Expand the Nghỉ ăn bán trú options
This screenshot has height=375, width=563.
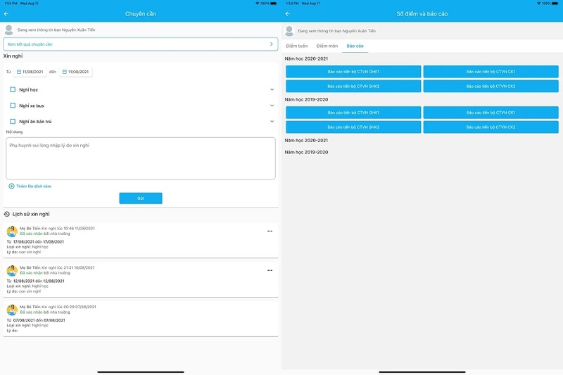tap(272, 121)
